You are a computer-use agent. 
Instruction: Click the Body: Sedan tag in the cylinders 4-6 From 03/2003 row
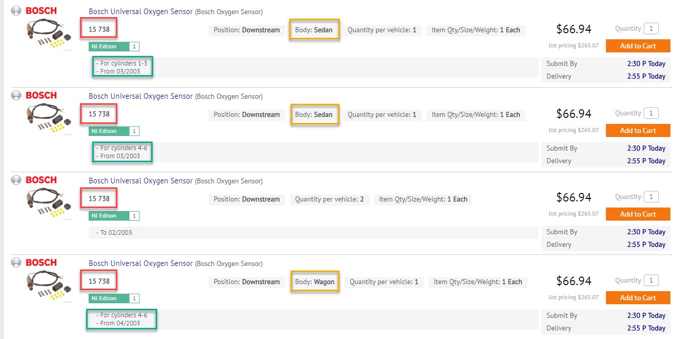[x=314, y=114]
